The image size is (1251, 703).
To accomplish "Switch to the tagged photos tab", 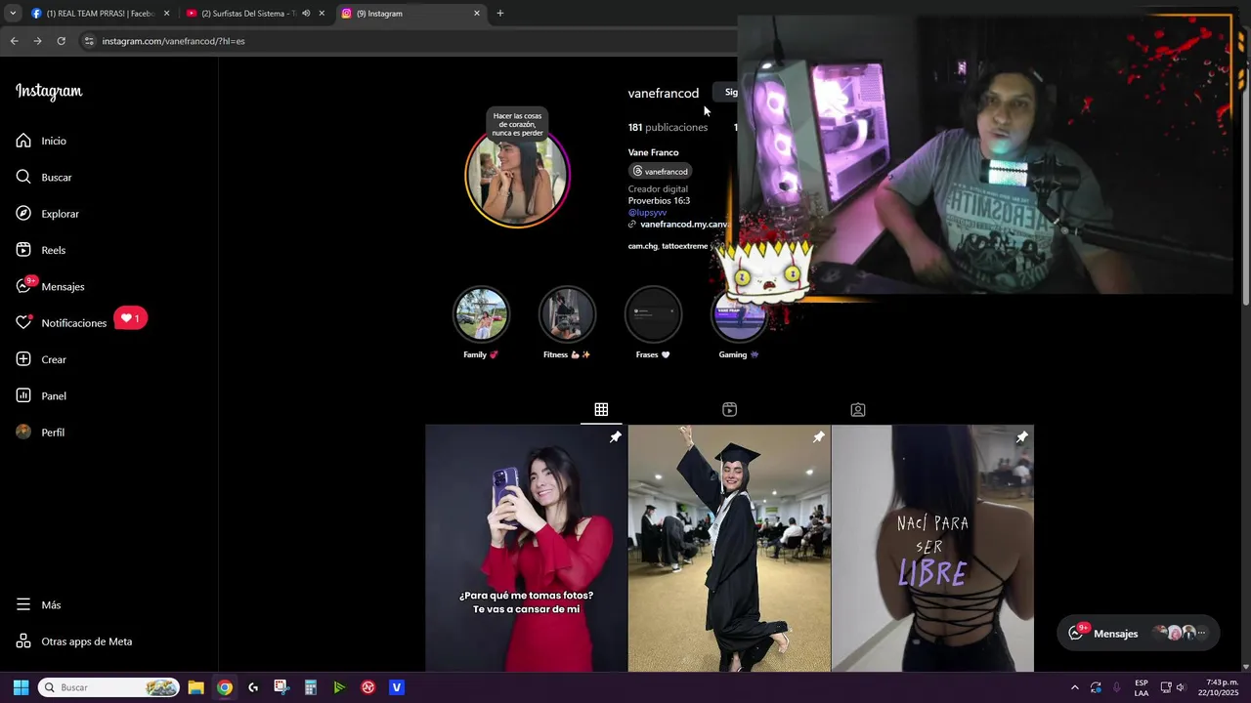I will click(x=857, y=409).
